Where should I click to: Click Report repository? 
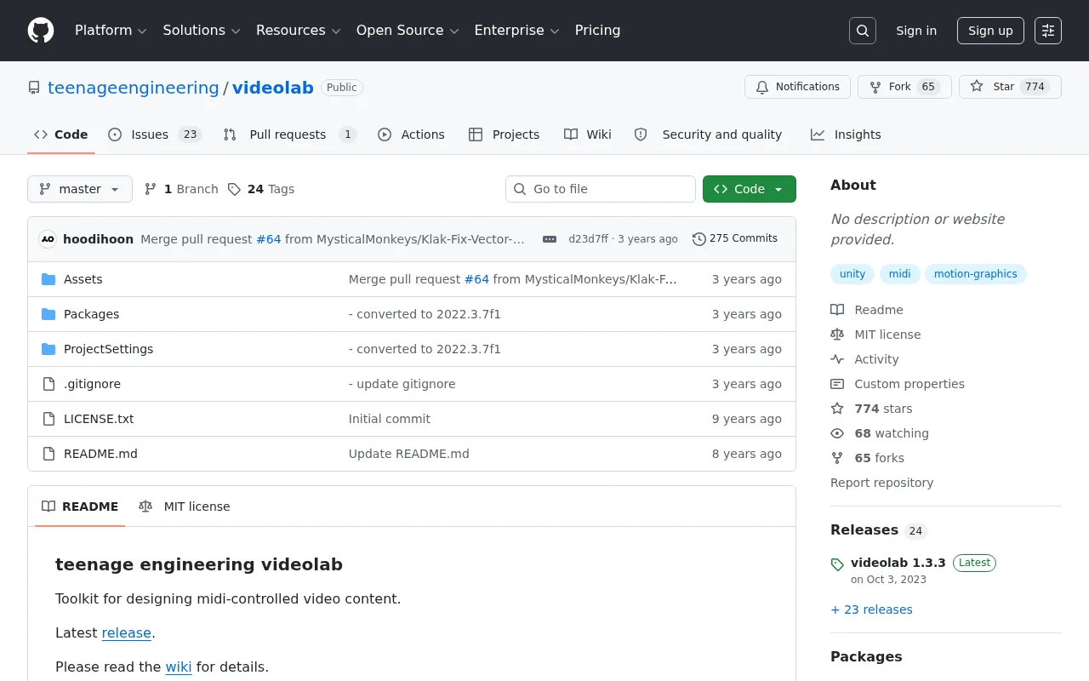(x=881, y=483)
